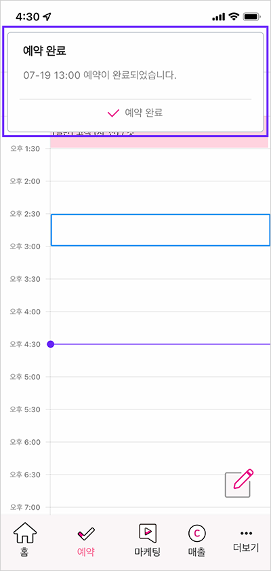Open the 마케팅 marketing tab
Screen dimensions: 271x571
[148, 539]
